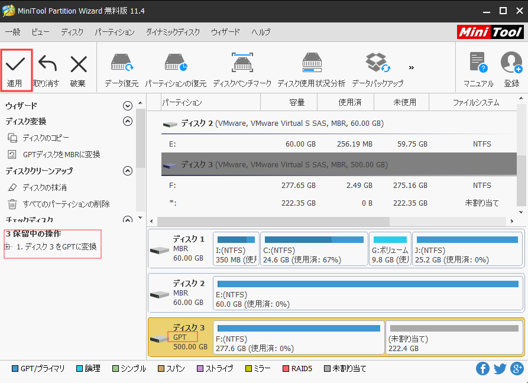Collapse the ディスククリーンアップ section
This screenshot has height=383, width=528.
(x=127, y=171)
